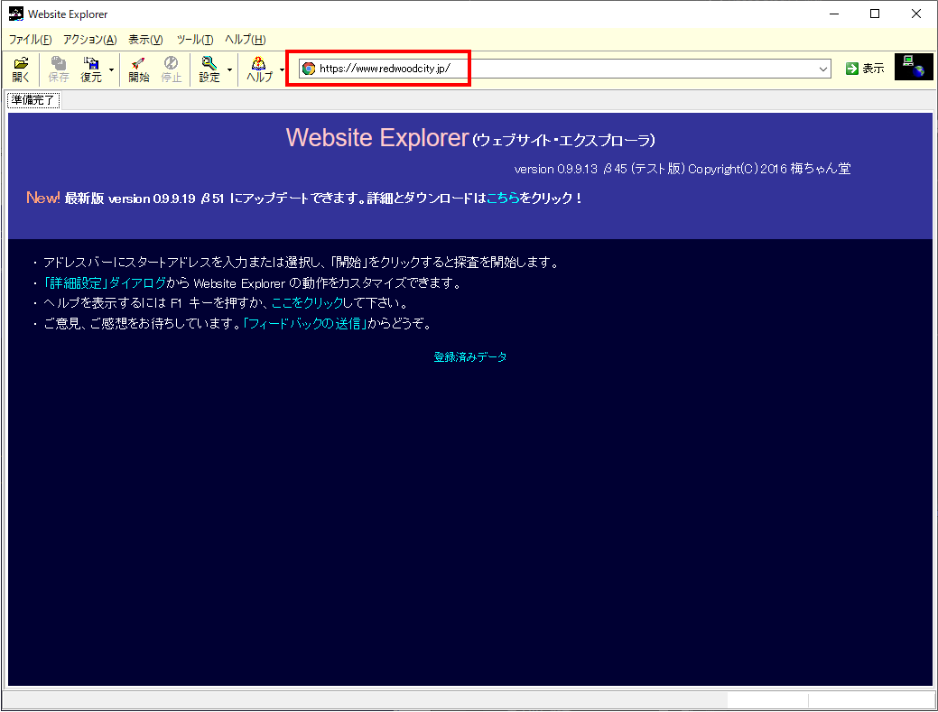Click the ヘルプ (Help) toolbar icon
This screenshot has width=938, height=712.
point(259,69)
